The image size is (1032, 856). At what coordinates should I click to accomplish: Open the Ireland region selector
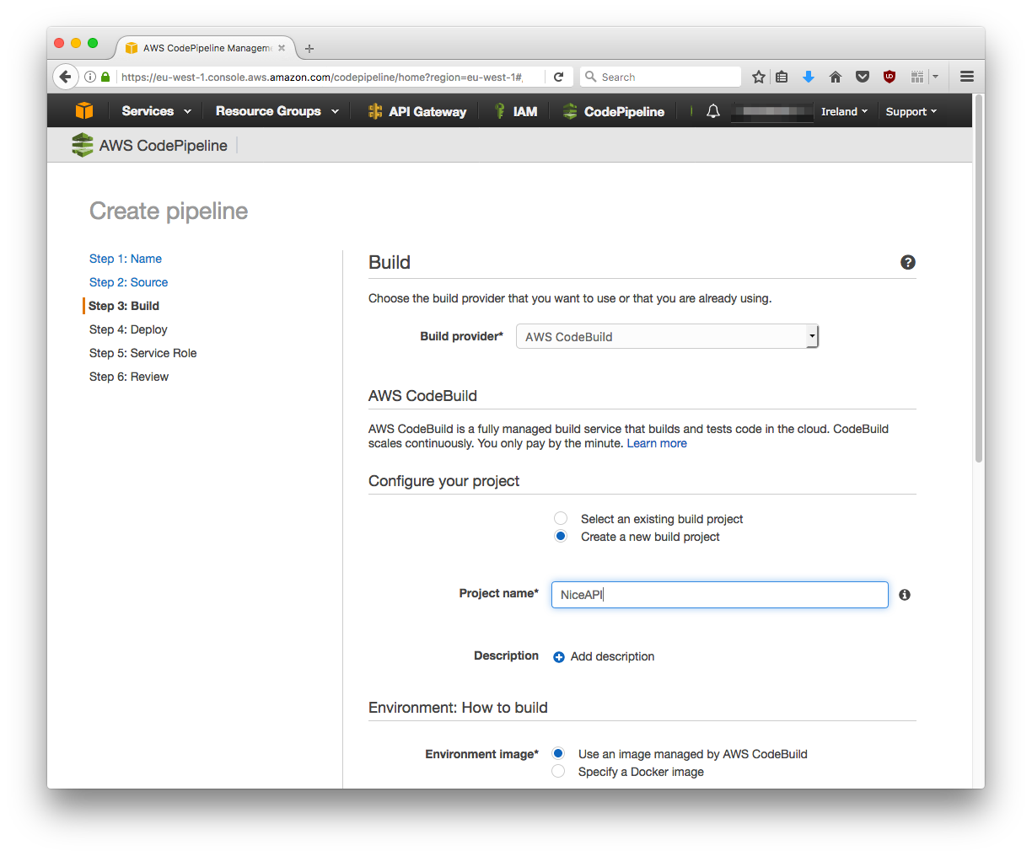tap(844, 111)
